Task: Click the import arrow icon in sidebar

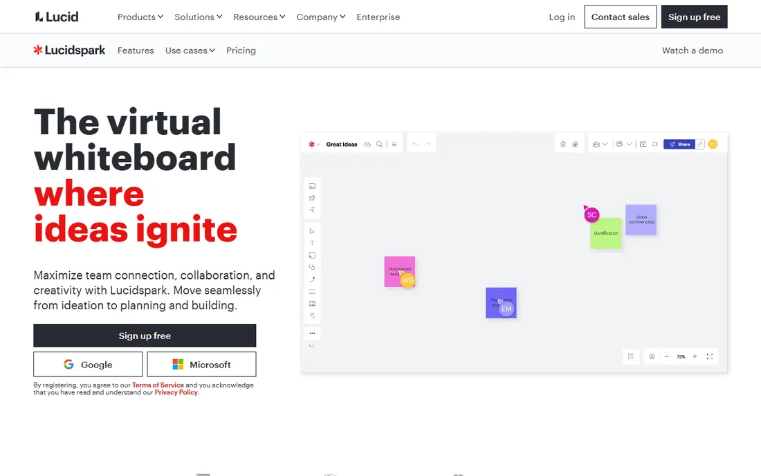Action: (312, 210)
